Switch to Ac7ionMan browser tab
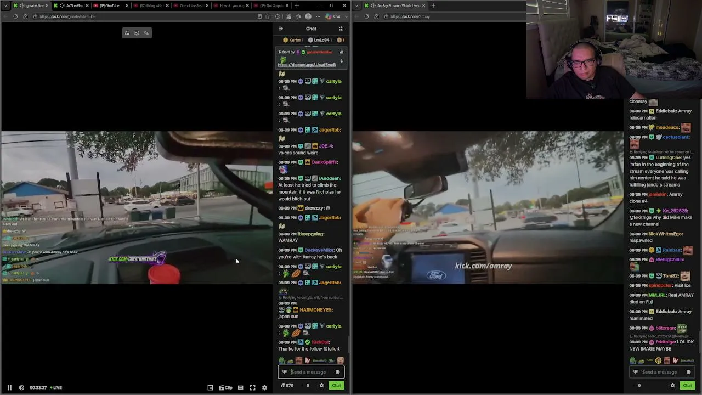Image resolution: width=702 pixels, height=395 pixels. tap(71, 5)
